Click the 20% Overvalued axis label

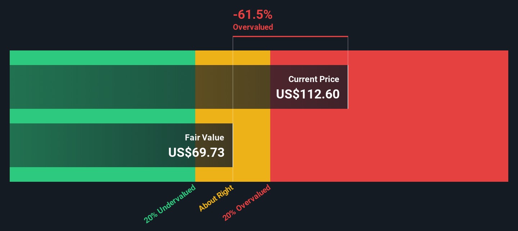[x=246, y=203]
